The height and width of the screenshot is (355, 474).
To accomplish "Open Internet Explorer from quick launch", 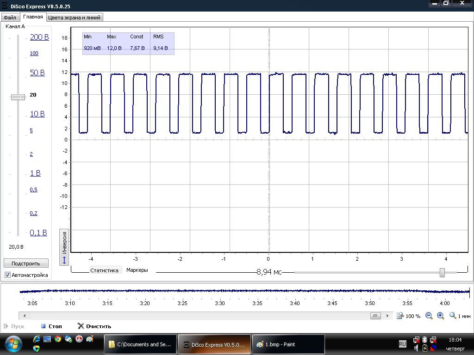I will coord(37,339).
